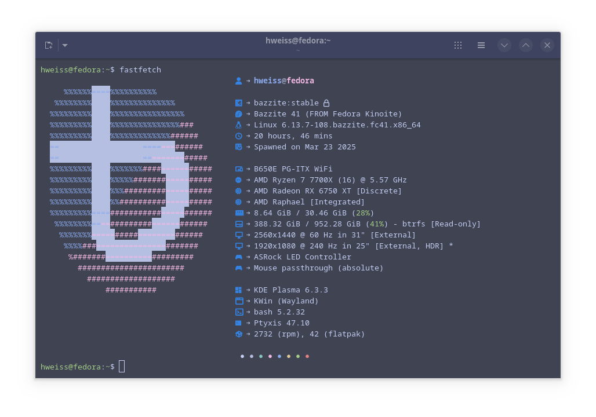596x417 pixels.
Task: Click 'Linux 6.13.7-108.bazzite.fc41.x86_64' text
Action: click(x=337, y=125)
